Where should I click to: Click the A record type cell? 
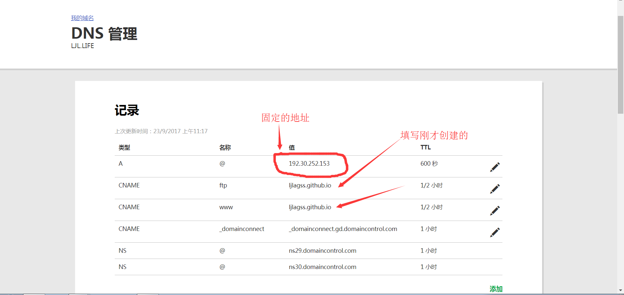tap(121, 163)
